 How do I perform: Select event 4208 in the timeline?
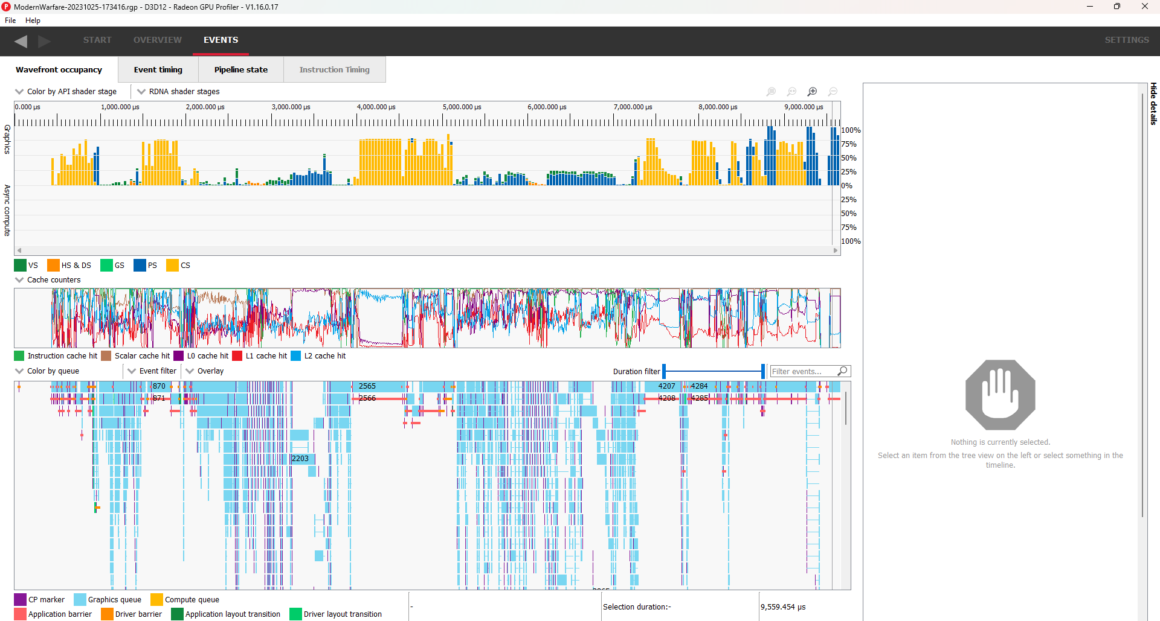(667, 398)
